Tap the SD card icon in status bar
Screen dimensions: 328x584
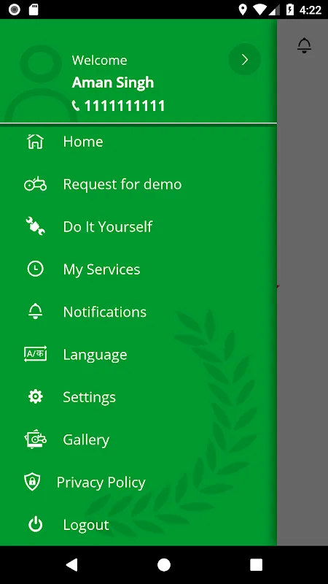pos(34,9)
